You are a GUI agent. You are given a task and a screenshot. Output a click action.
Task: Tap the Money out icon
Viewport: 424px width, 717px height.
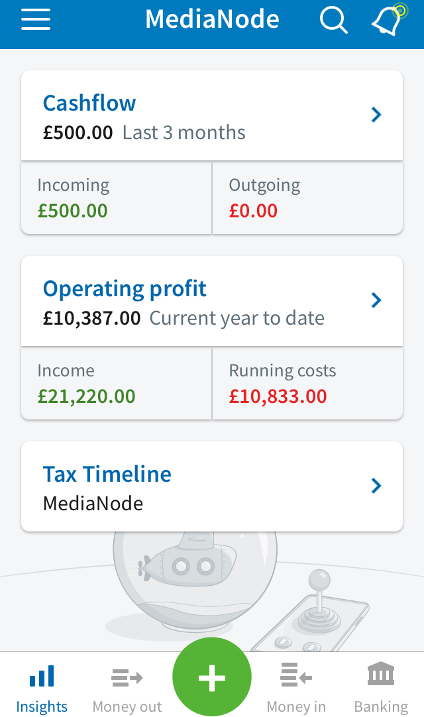[x=126, y=679]
